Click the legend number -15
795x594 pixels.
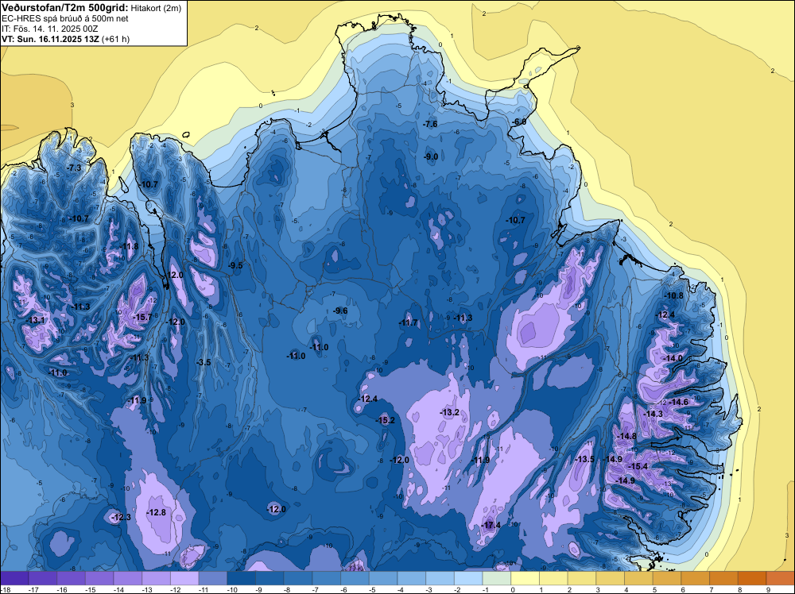[x=91, y=590]
